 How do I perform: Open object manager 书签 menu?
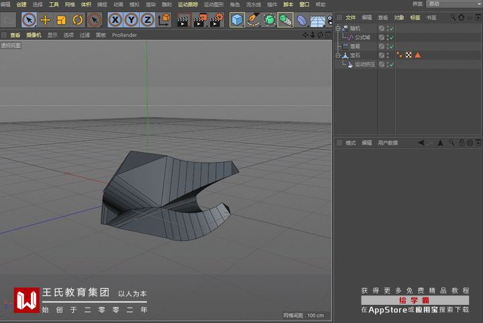tap(431, 17)
